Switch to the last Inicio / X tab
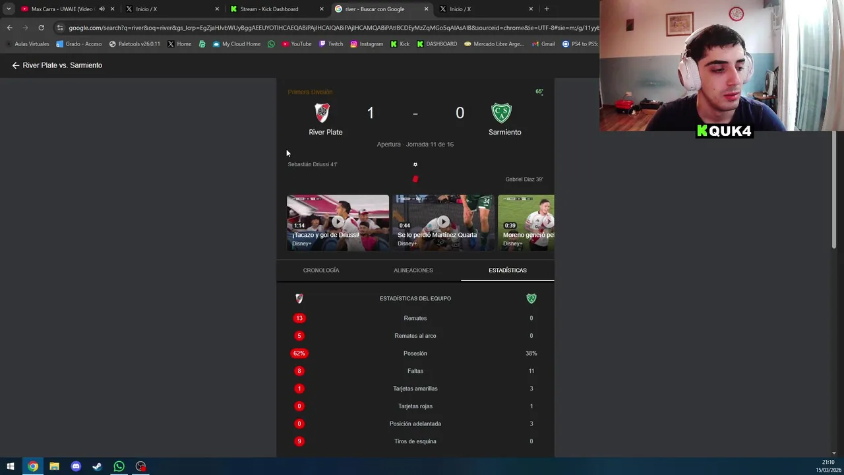Image resolution: width=844 pixels, height=475 pixels. [x=485, y=9]
